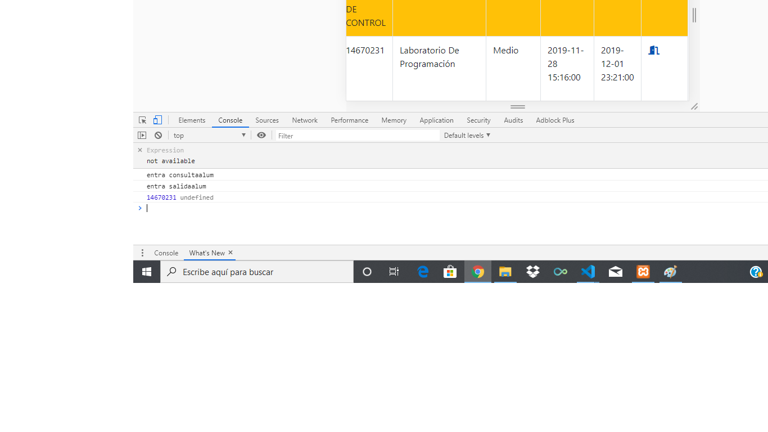Open Mail app from taskbar
The height and width of the screenshot is (432, 768).
616,272
